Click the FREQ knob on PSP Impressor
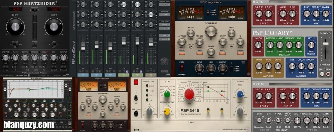Viewport: 334px width, 132px height. click(x=231, y=33)
